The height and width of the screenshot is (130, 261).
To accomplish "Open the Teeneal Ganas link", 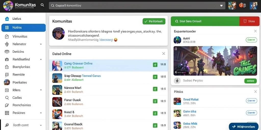I will [92, 76].
